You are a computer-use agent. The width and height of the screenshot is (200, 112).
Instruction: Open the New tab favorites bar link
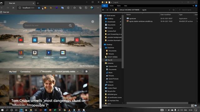pyautogui.click(x=5, y=12)
